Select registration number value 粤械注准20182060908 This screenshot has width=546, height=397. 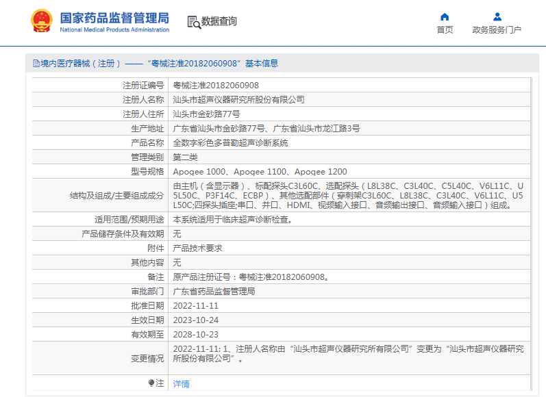click(216, 86)
